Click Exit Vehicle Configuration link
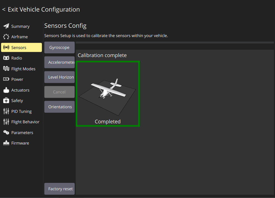Screen dimensions: 275x198 click(41, 9)
